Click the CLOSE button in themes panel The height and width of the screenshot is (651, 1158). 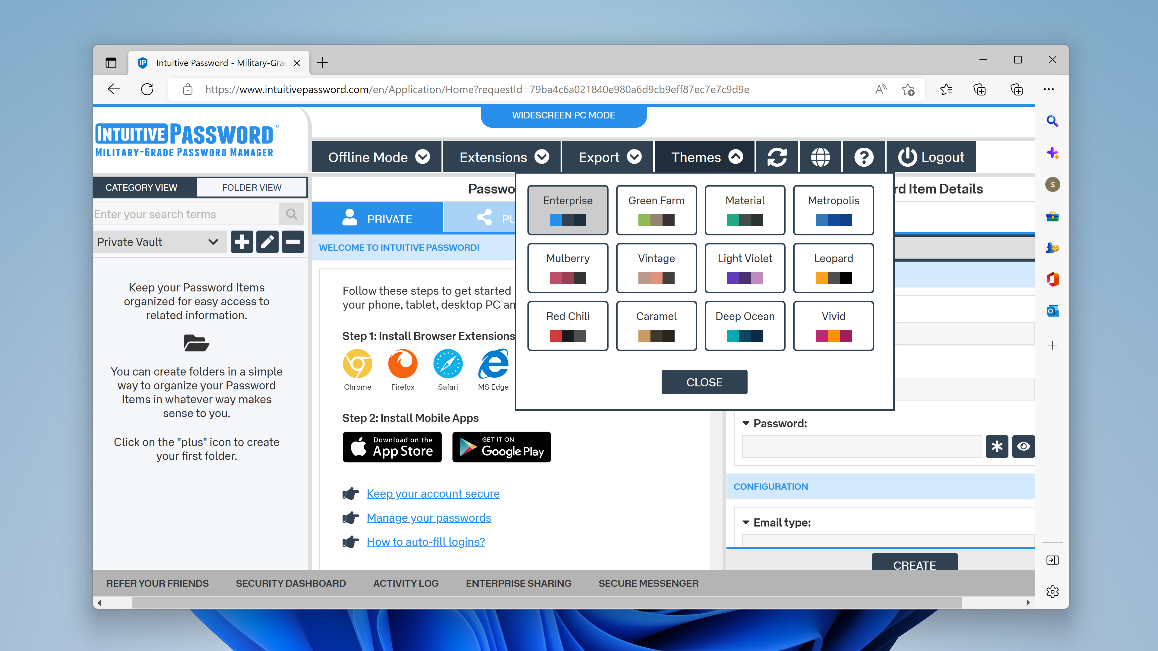pos(704,382)
